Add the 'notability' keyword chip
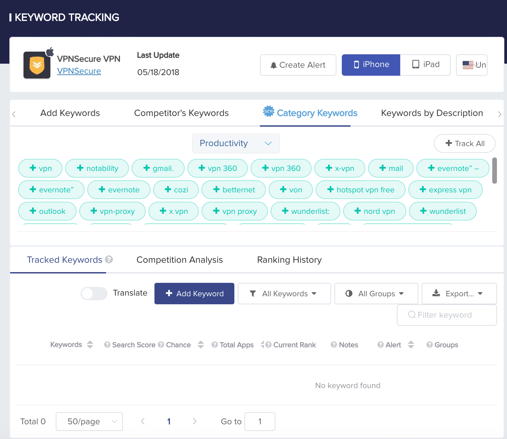 pyautogui.click(x=97, y=168)
